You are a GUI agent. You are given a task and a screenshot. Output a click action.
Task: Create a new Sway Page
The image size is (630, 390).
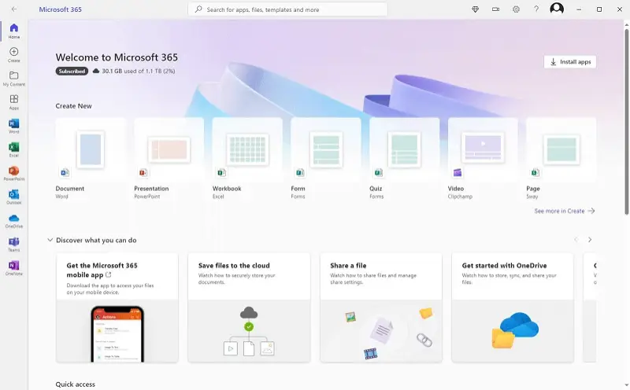point(561,159)
